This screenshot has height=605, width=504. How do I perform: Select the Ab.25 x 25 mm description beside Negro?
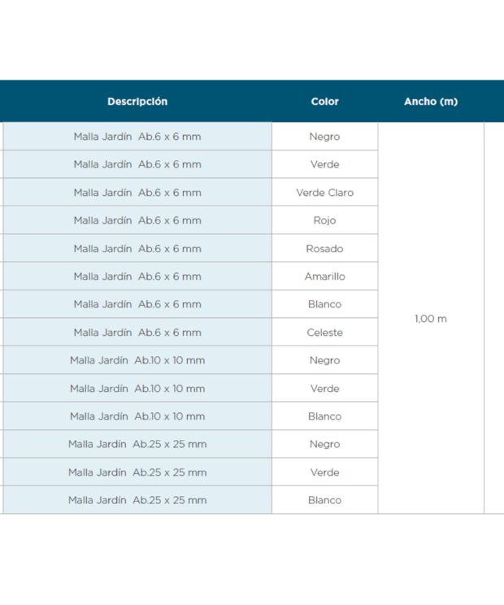tap(137, 444)
